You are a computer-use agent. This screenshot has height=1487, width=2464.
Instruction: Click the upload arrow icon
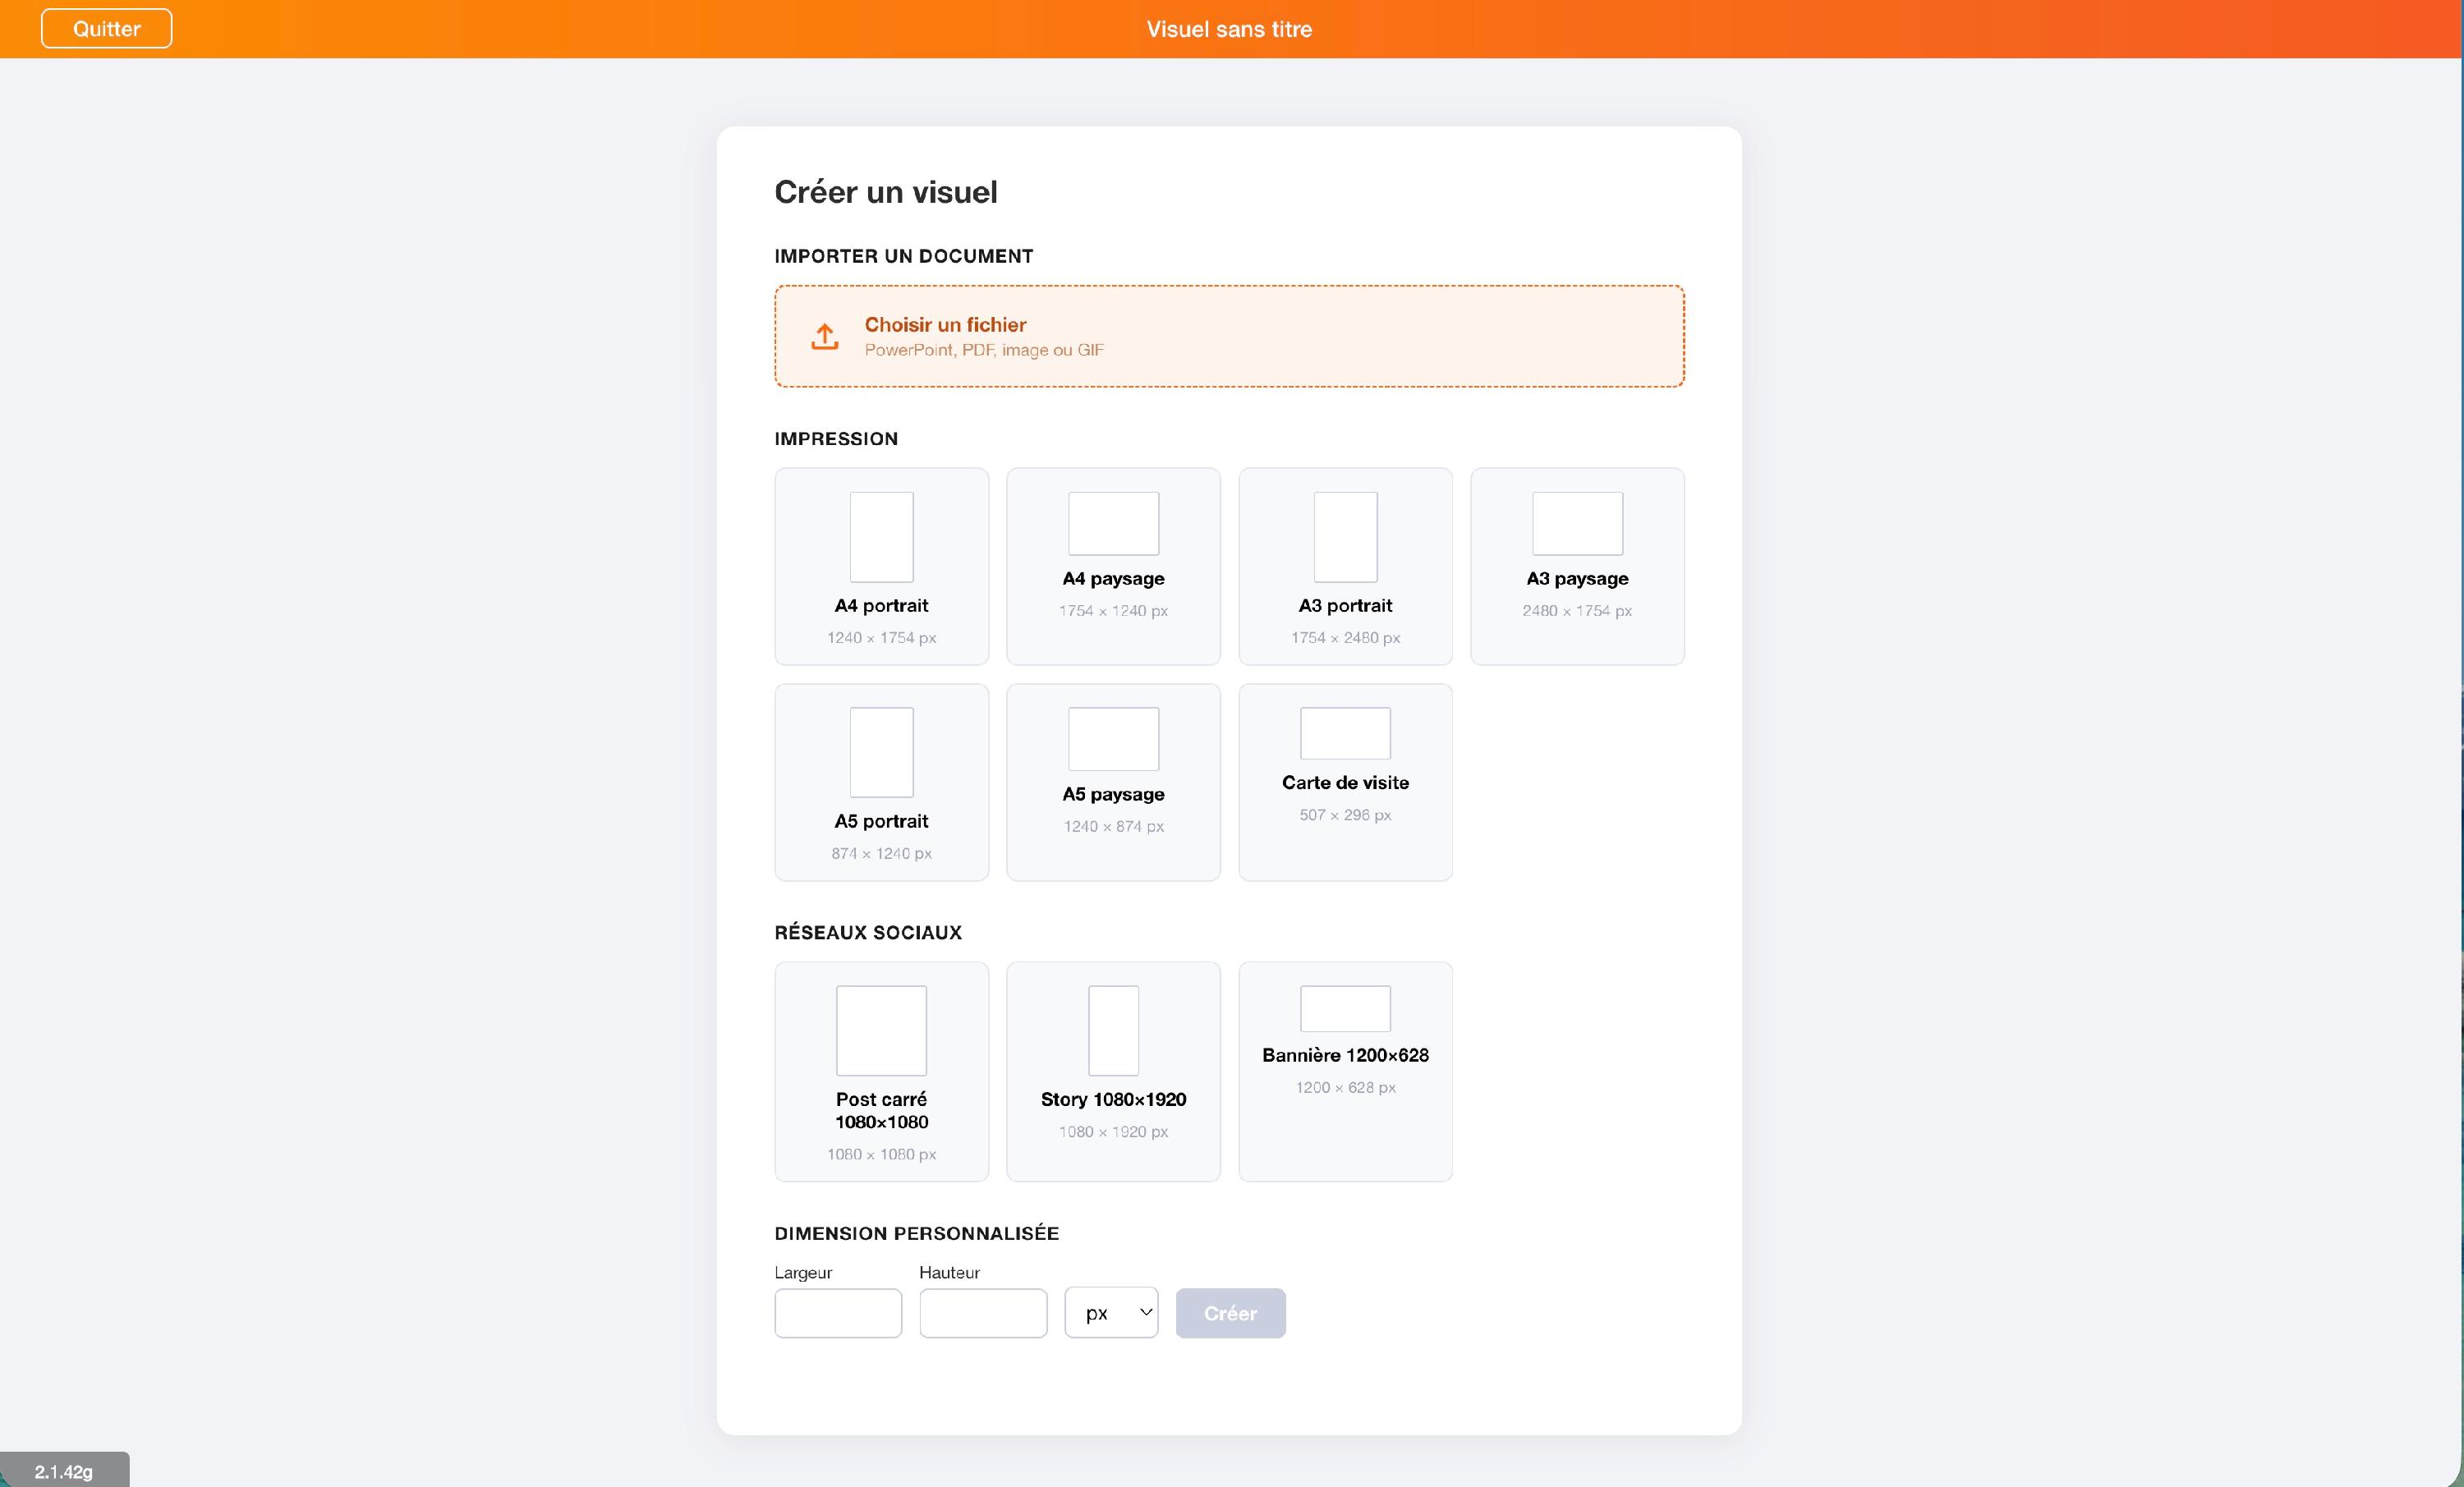[824, 336]
